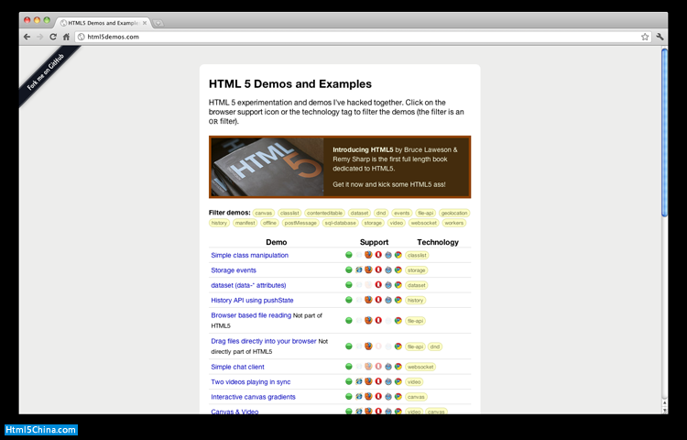This screenshot has width=687, height=440.
Task: Filter by Firefox icon in Simple class manipulation row
Action: click(368, 255)
